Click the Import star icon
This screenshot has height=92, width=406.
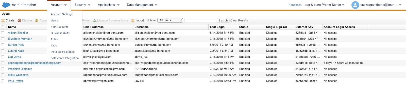pyautogui.click(x=133, y=20)
